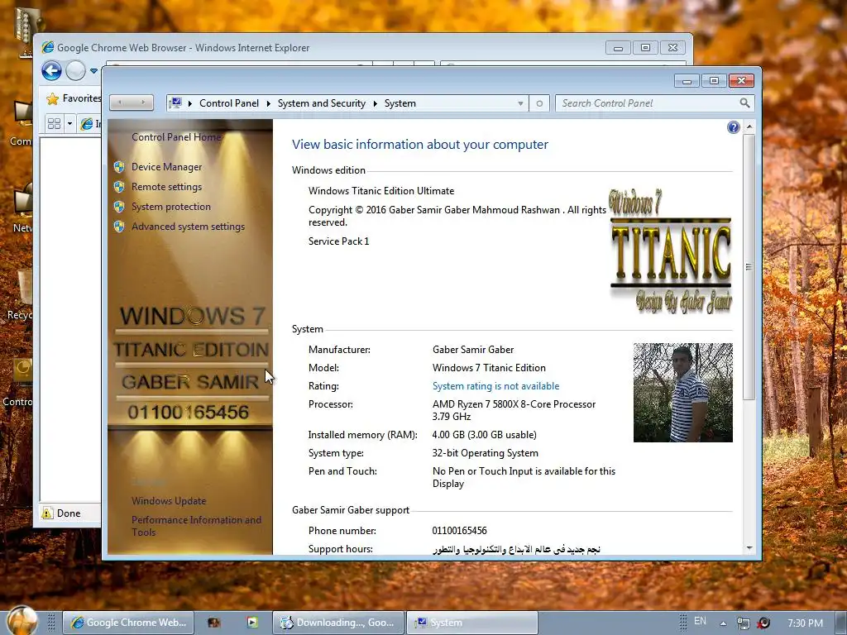This screenshot has height=635, width=847.
Task: Show hidden tray icons arrow
Action: pos(723,623)
